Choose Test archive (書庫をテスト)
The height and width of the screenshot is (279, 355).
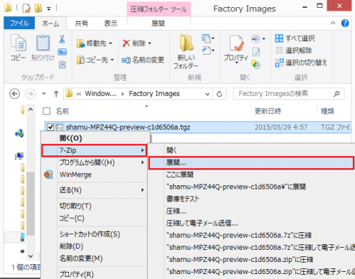pyautogui.click(x=182, y=199)
